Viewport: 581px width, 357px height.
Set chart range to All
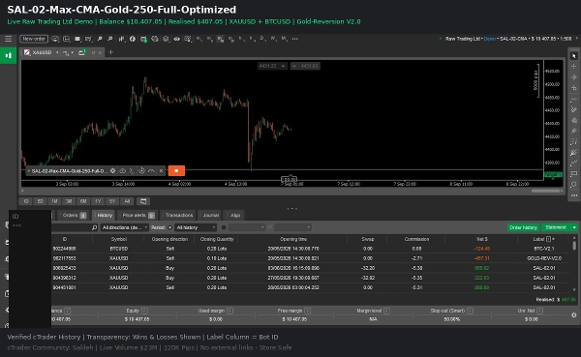click(127, 201)
